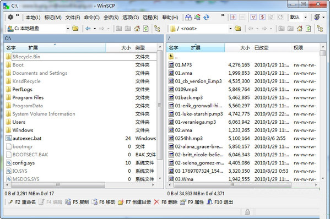
Task: Go to local home directory icon
Action: (137, 29)
